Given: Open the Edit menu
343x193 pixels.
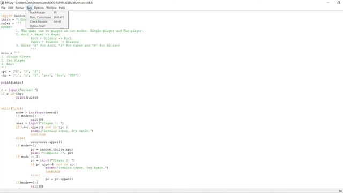Looking at the screenshot, I should coord(11,8).
